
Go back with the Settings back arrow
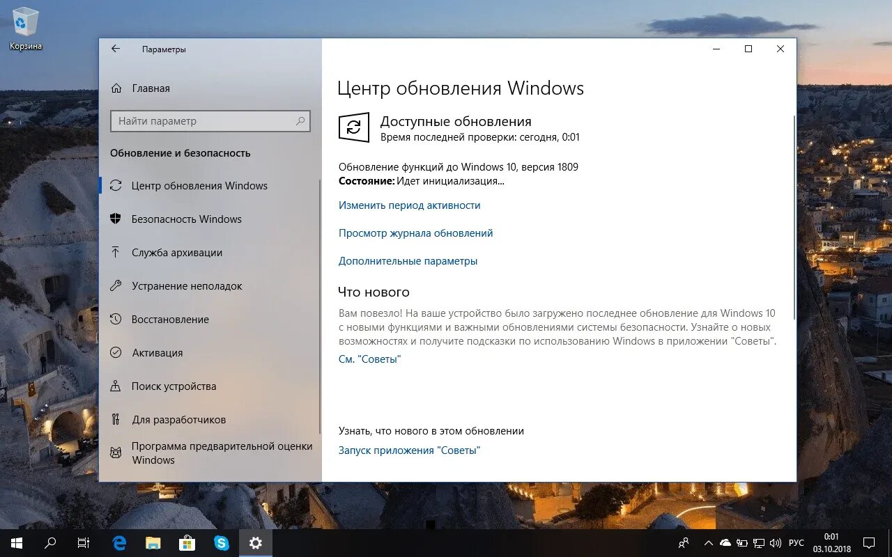(x=116, y=49)
